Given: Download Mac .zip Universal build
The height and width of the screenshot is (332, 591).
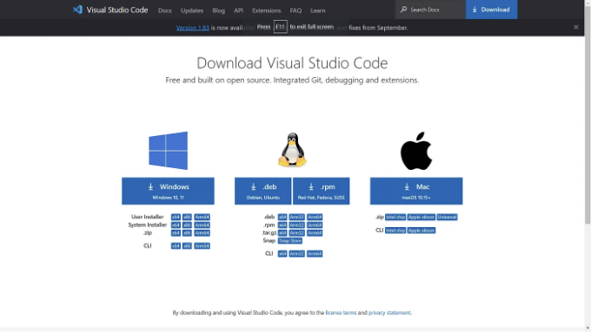Looking at the screenshot, I should point(447,217).
